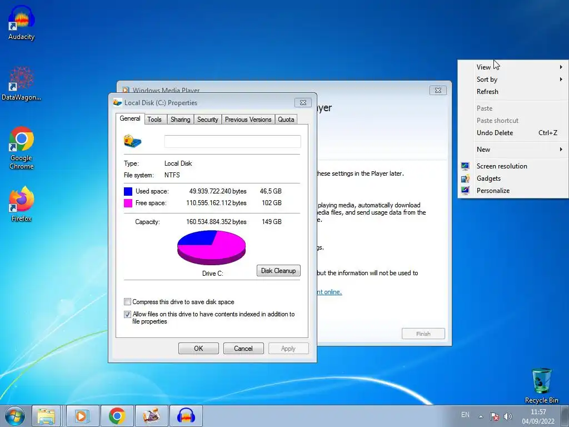Close the Local Disk Properties dialog

tap(303, 103)
